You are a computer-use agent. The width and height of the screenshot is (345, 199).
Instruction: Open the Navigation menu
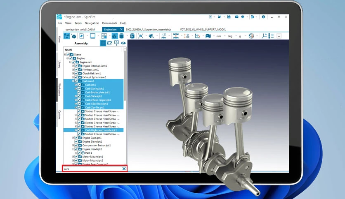pyautogui.click(x=92, y=23)
